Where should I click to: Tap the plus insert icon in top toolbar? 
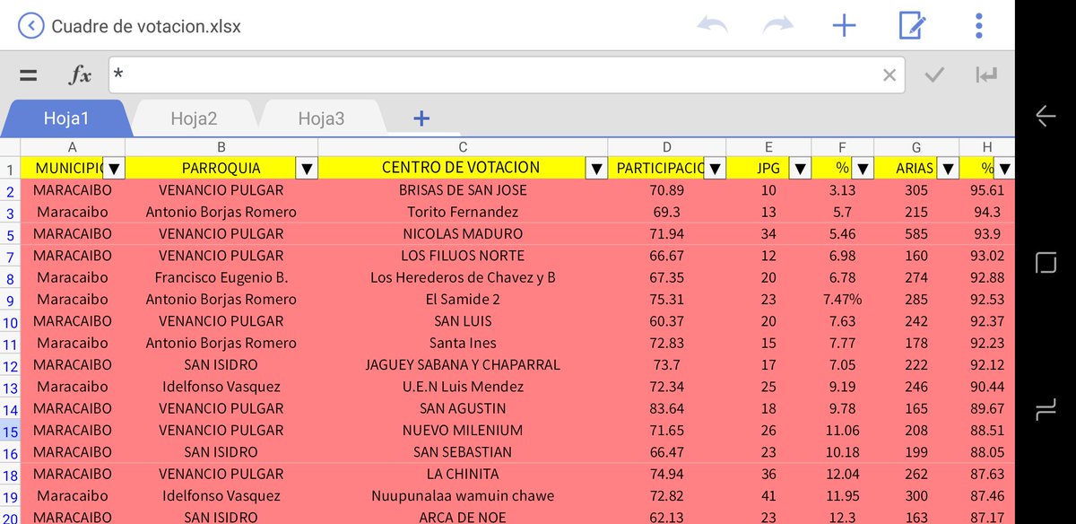tap(845, 26)
